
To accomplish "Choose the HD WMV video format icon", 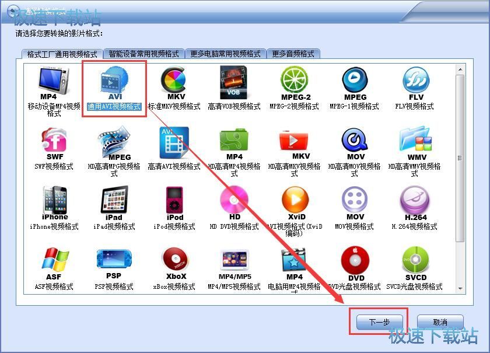I will click(415, 143).
